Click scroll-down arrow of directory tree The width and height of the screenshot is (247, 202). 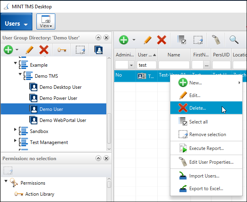coord(109,149)
